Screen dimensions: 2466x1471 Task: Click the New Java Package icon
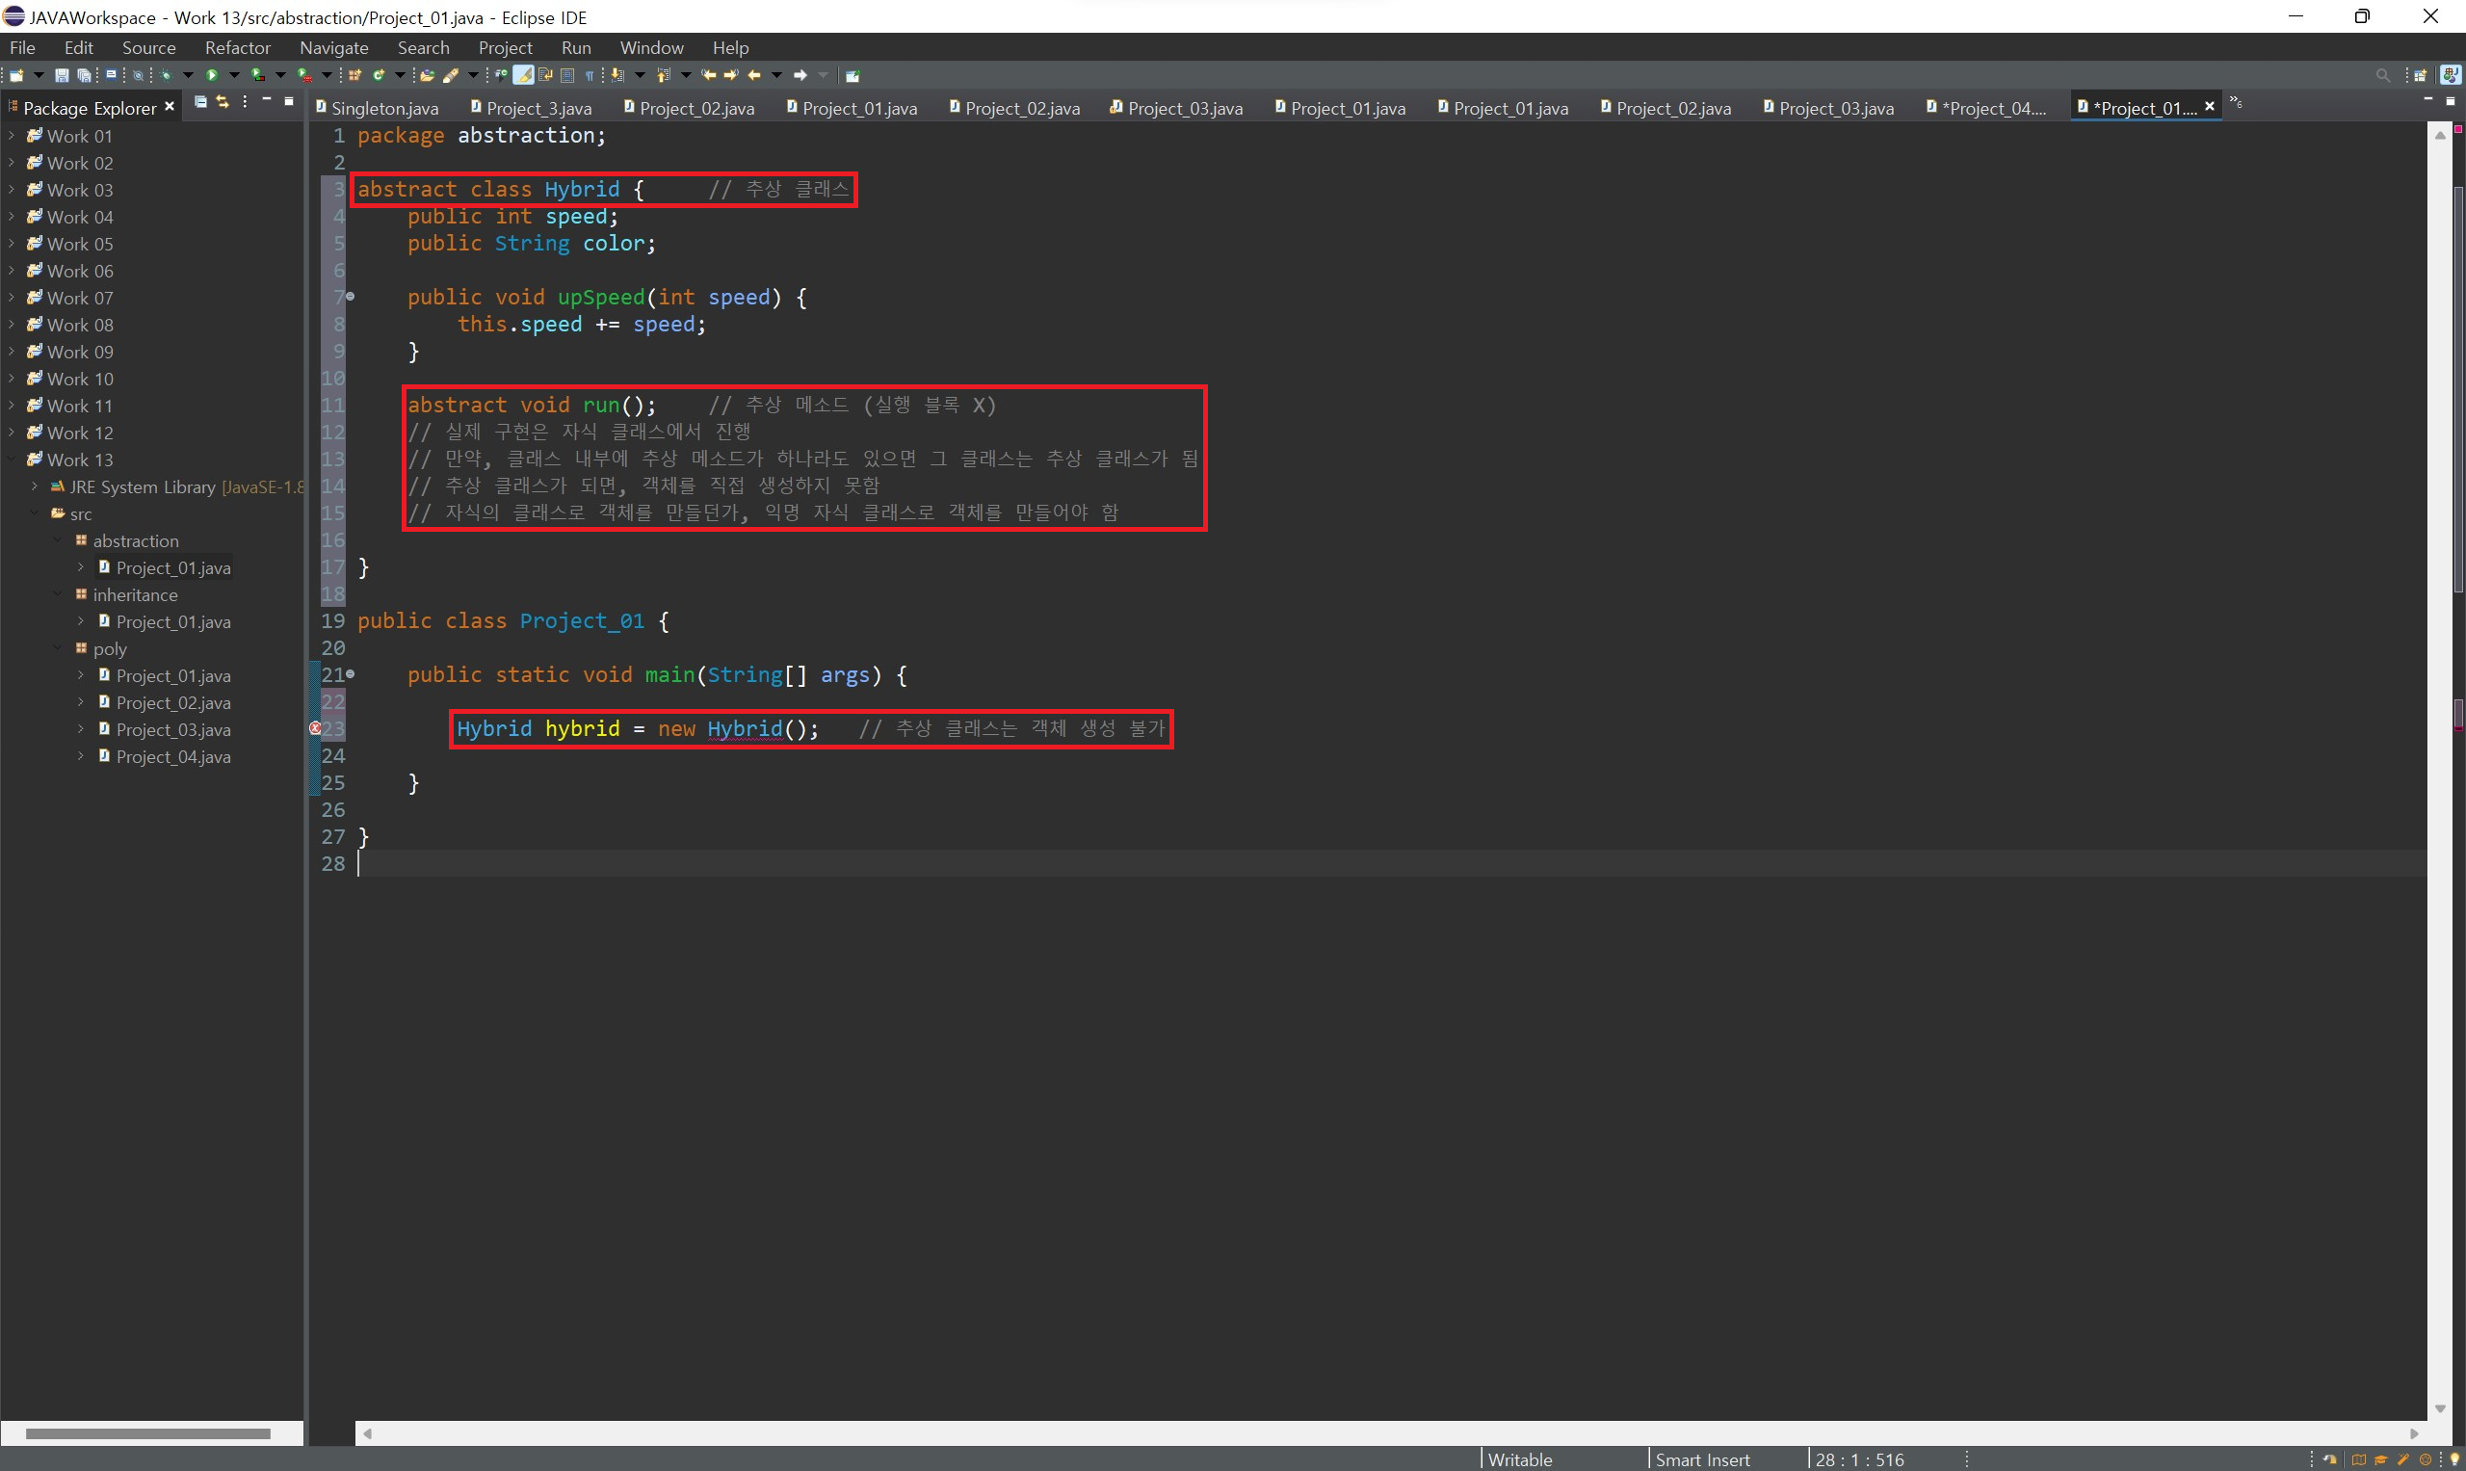pyautogui.click(x=354, y=75)
